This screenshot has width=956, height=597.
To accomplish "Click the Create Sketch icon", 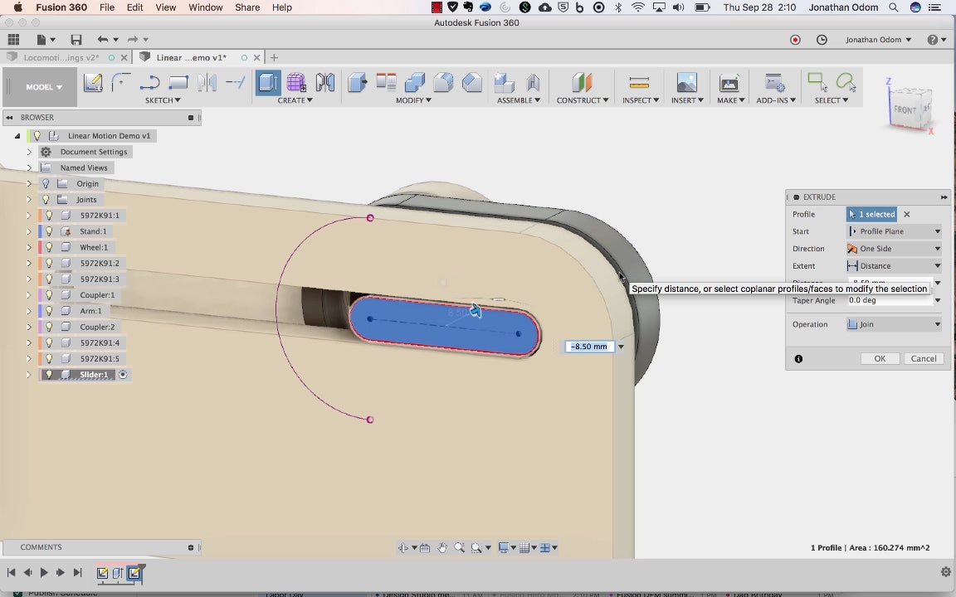I will 93,82.
